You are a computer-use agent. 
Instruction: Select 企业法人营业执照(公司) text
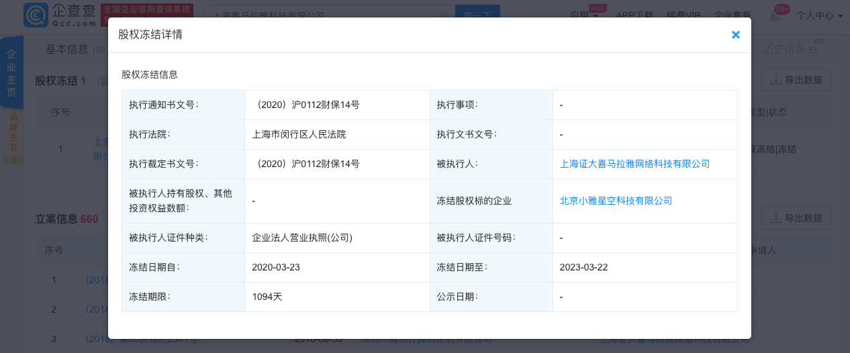[302, 238]
